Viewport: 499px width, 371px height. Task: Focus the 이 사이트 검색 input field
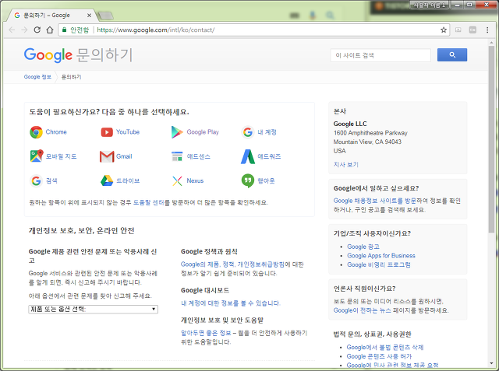(380, 55)
